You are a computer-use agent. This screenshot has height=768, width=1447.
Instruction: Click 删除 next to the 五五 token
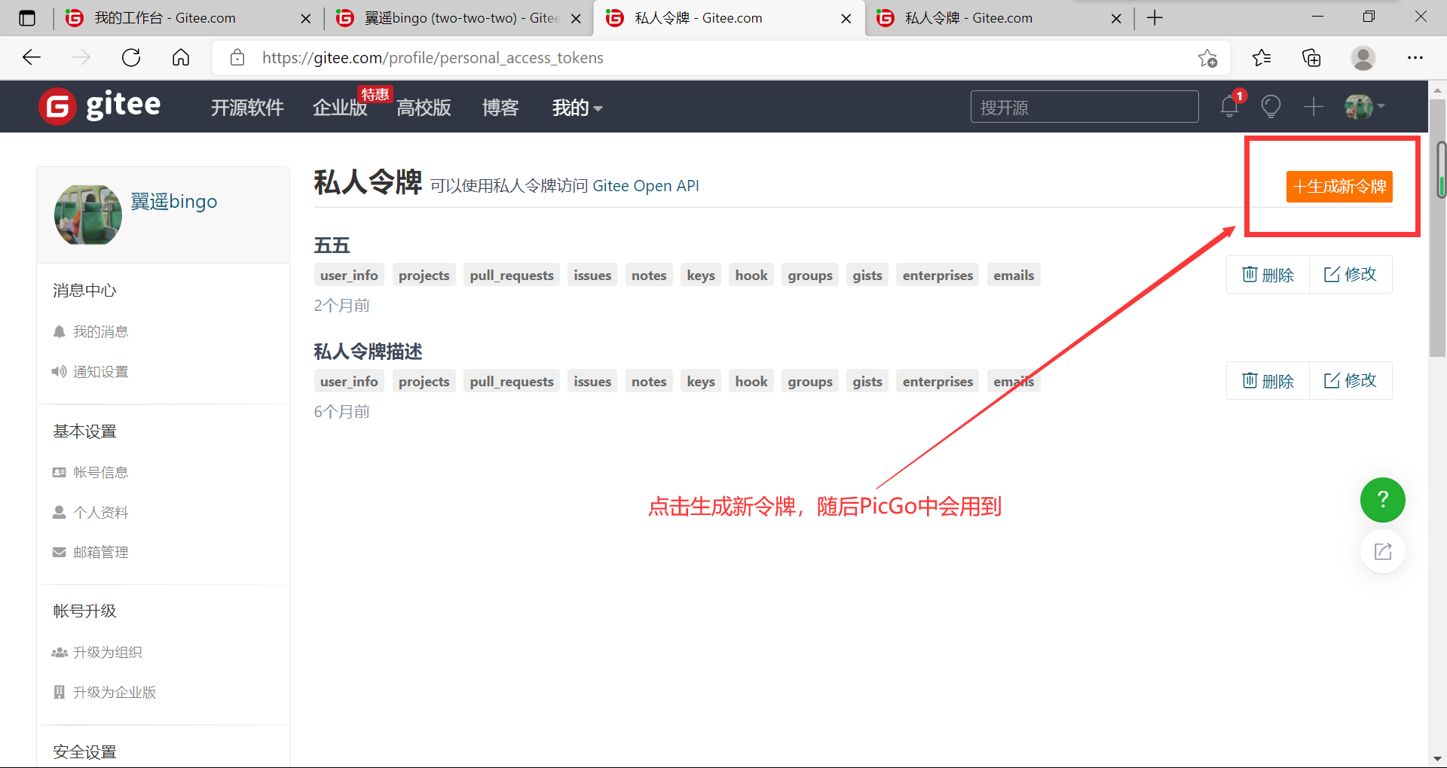[1267, 274]
